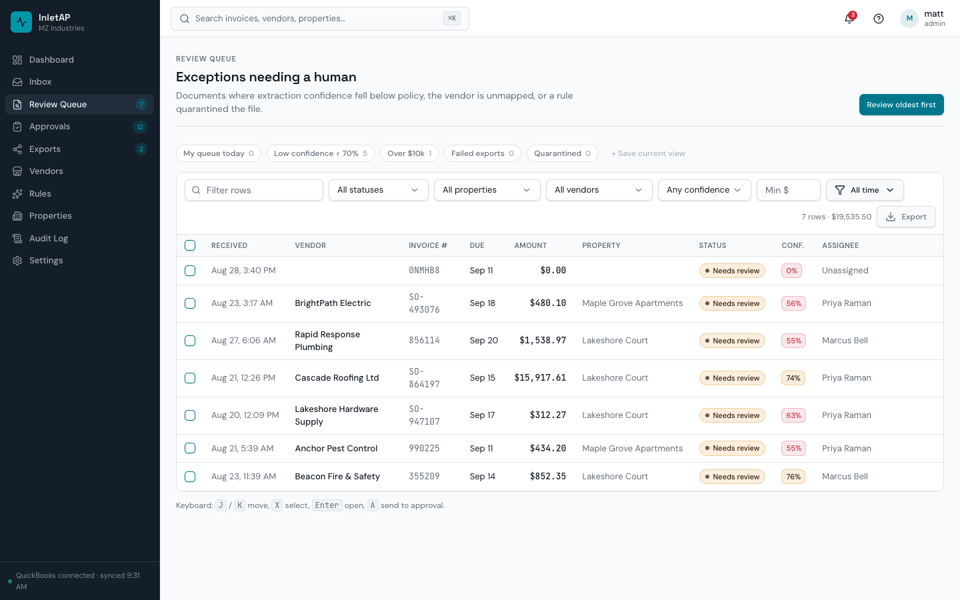Tick the Lakeshore Hardware Supply row checkbox
This screenshot has width=960, height=600.
click(x=190, y=415)
